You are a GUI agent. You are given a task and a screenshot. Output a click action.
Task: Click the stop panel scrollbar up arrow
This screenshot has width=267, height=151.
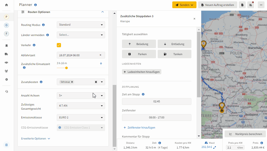coord(199,30)
